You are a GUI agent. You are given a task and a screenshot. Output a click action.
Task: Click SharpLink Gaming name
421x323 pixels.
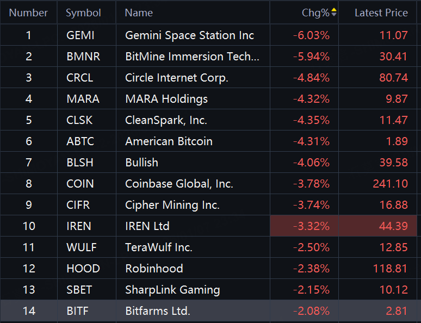pyautogui.click(x=172, y=290)
